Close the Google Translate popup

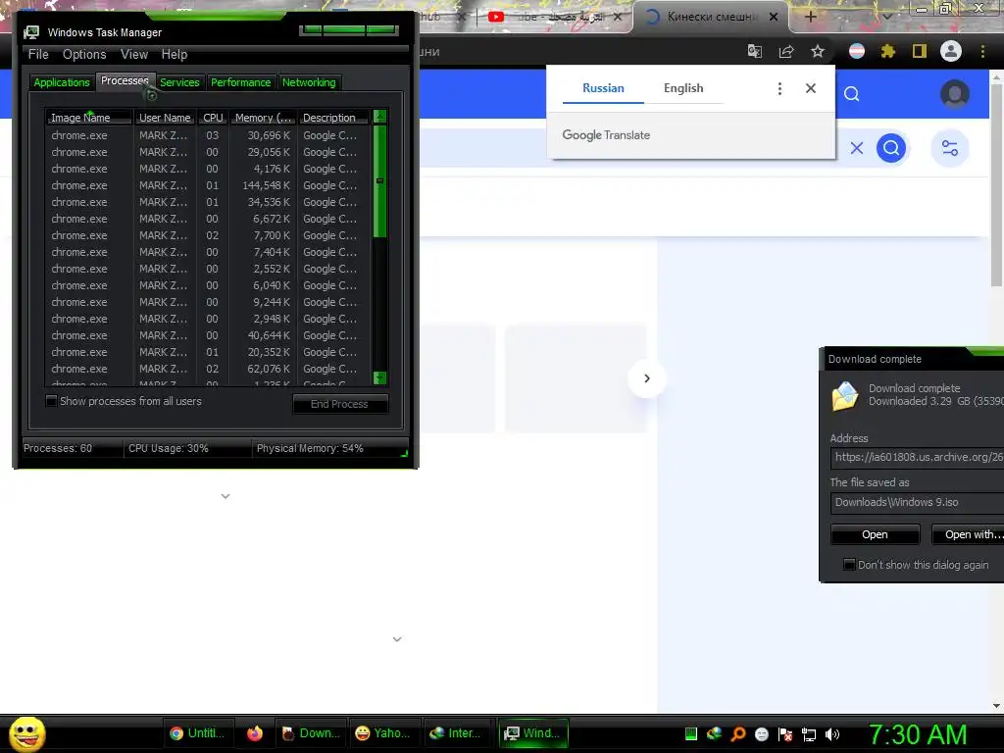tap(811, 88)
